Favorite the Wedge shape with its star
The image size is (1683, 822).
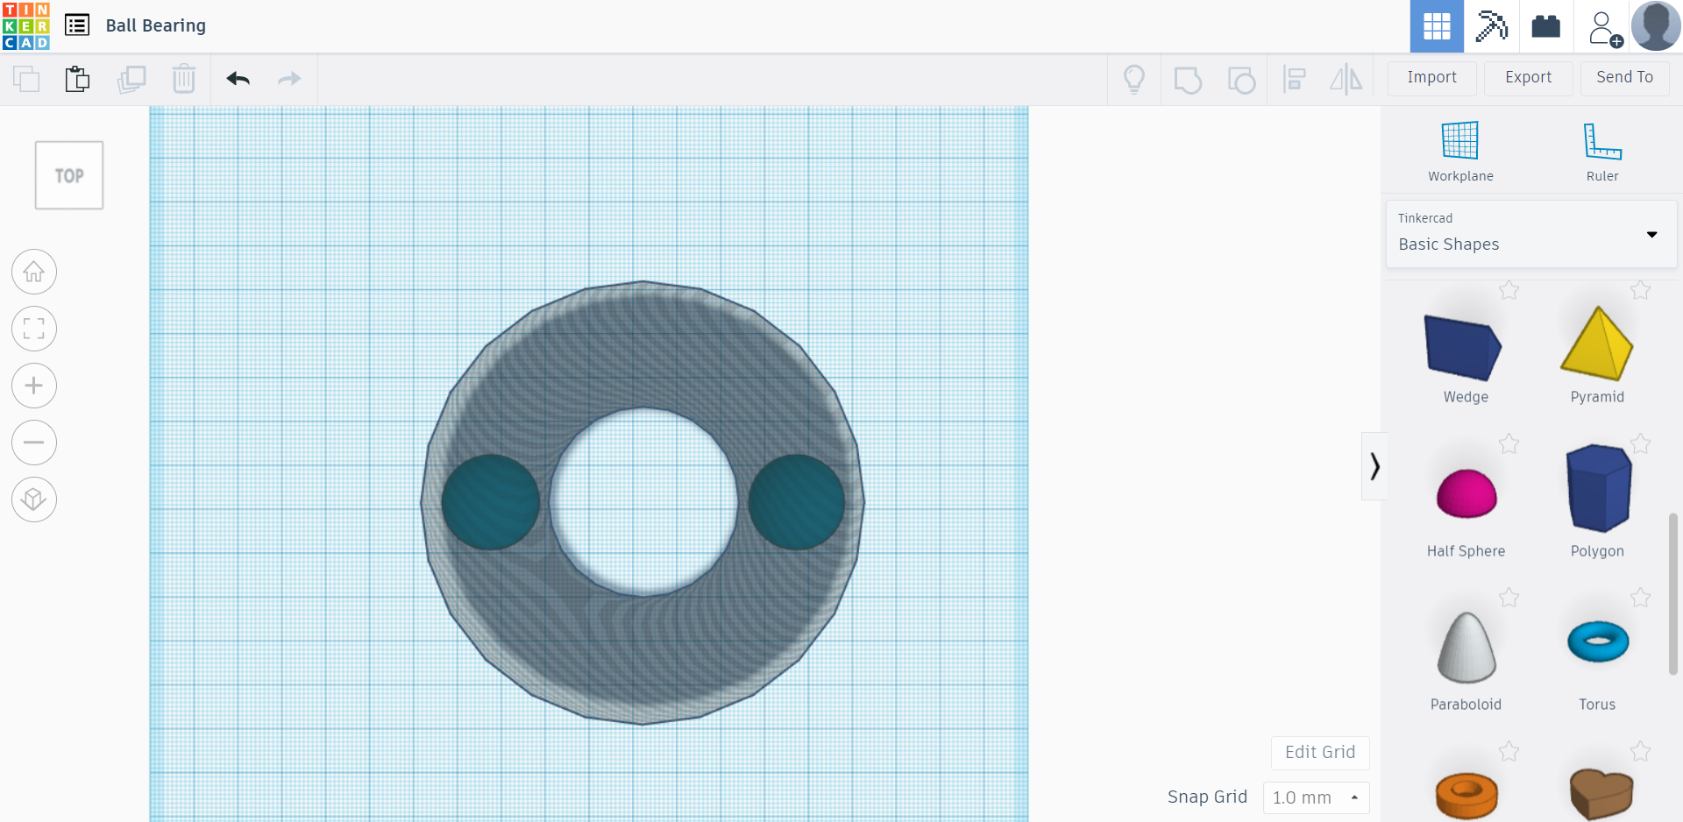coord(1509,290)
